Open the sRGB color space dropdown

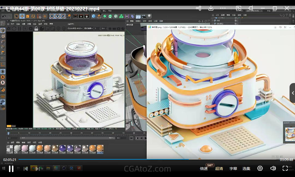[x=75, y=29]
